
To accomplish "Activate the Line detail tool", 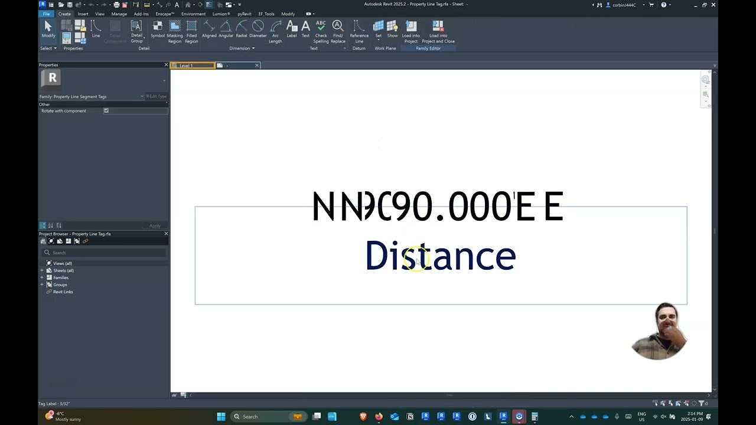I will [96, 29].
